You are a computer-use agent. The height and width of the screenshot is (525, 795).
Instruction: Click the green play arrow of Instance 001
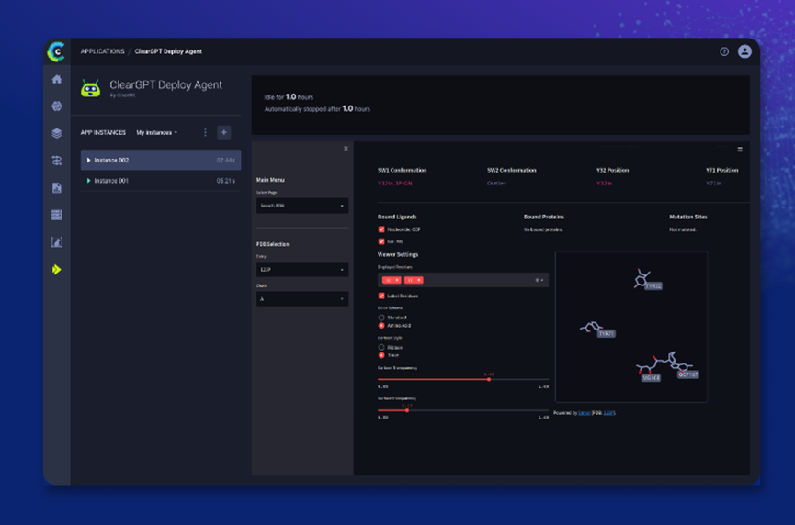[x=89, y=180]
